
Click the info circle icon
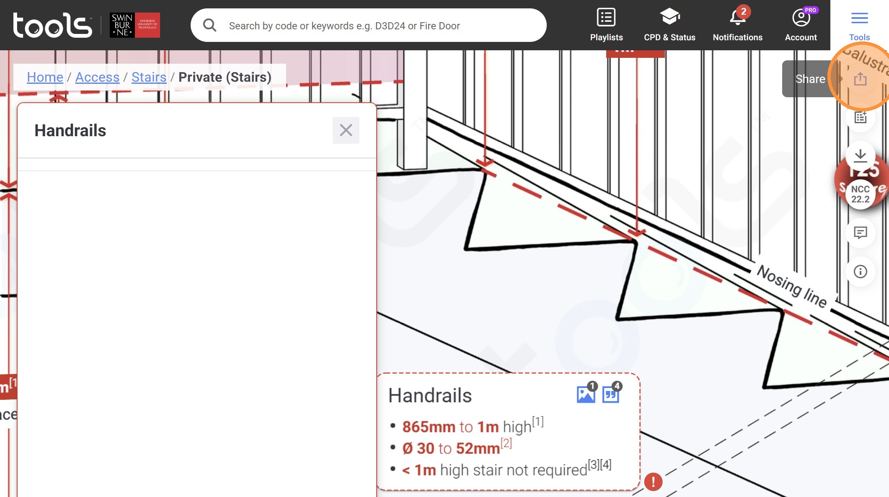click(x=860, y=272)
